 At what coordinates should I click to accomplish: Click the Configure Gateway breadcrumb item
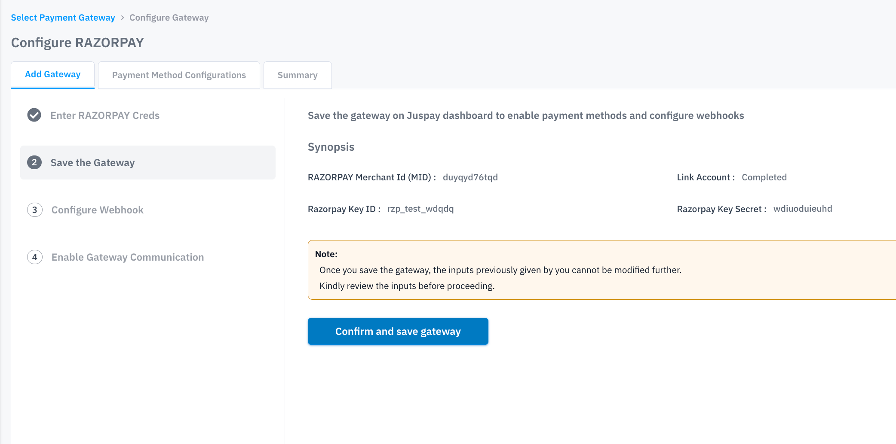(x=169, y=18)
